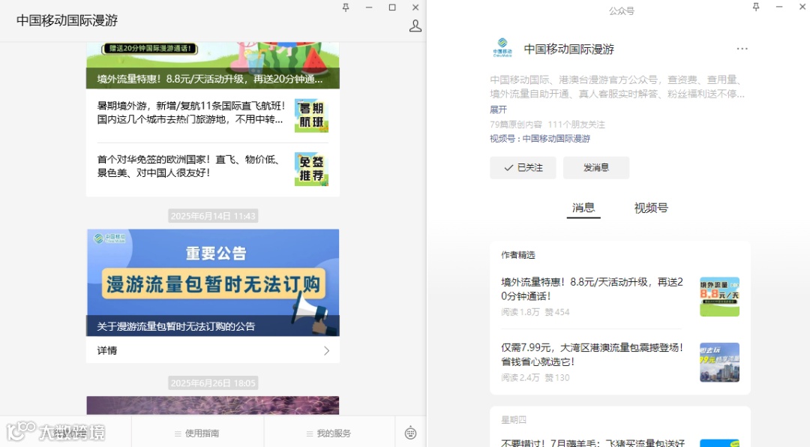The image size is (810, 447).
Task: Open the 我的服务 bottom menu
Action: point(329,433)
